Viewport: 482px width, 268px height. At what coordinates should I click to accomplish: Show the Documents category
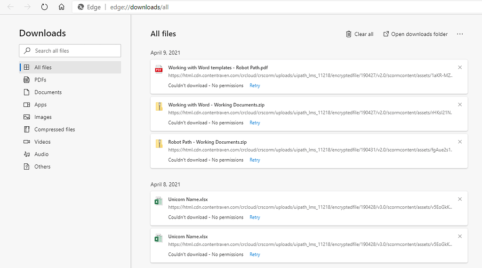pos(48,92)
